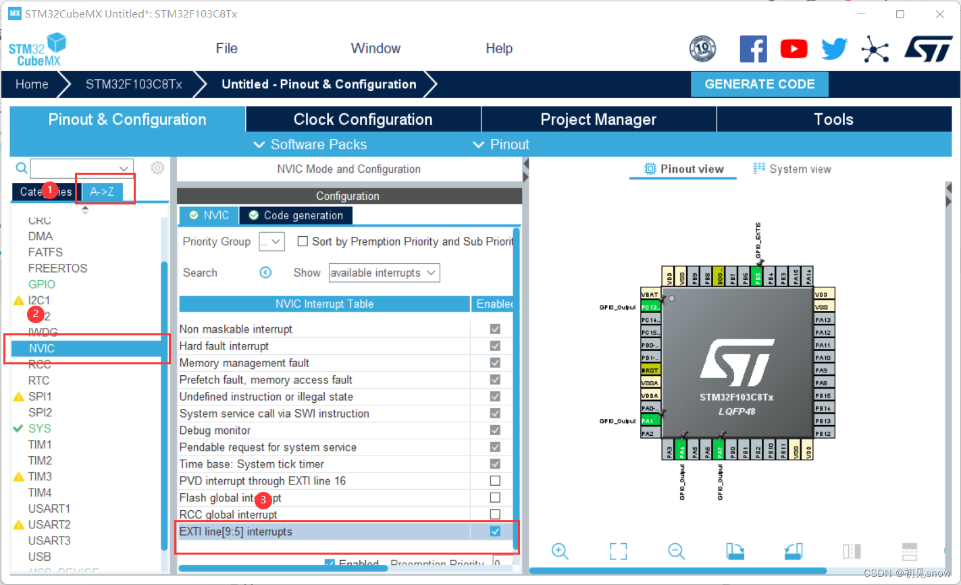Open the YouTube icon link

pyautogui.click(x=794, y=49)
